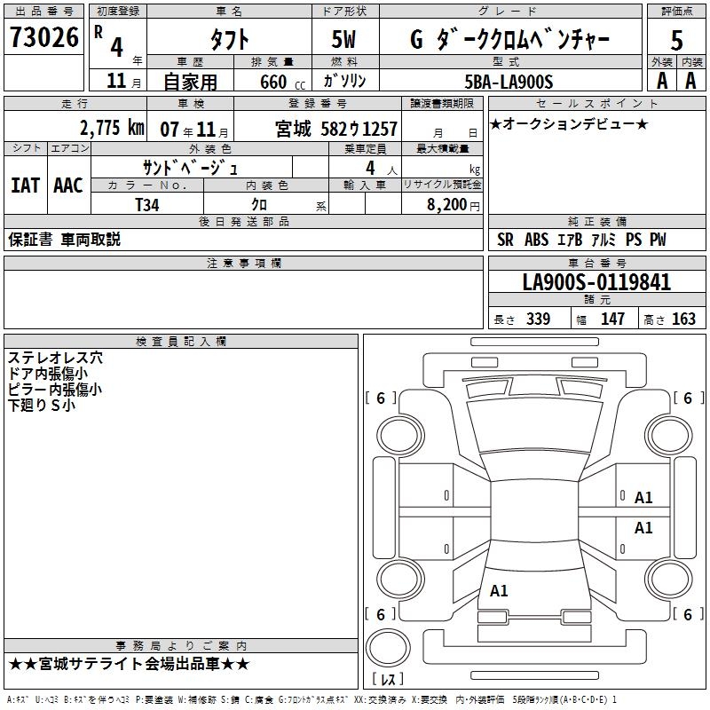710x710 pixels.
Task: Click the A1 mark on the right front door
Action: coord(643,498)
